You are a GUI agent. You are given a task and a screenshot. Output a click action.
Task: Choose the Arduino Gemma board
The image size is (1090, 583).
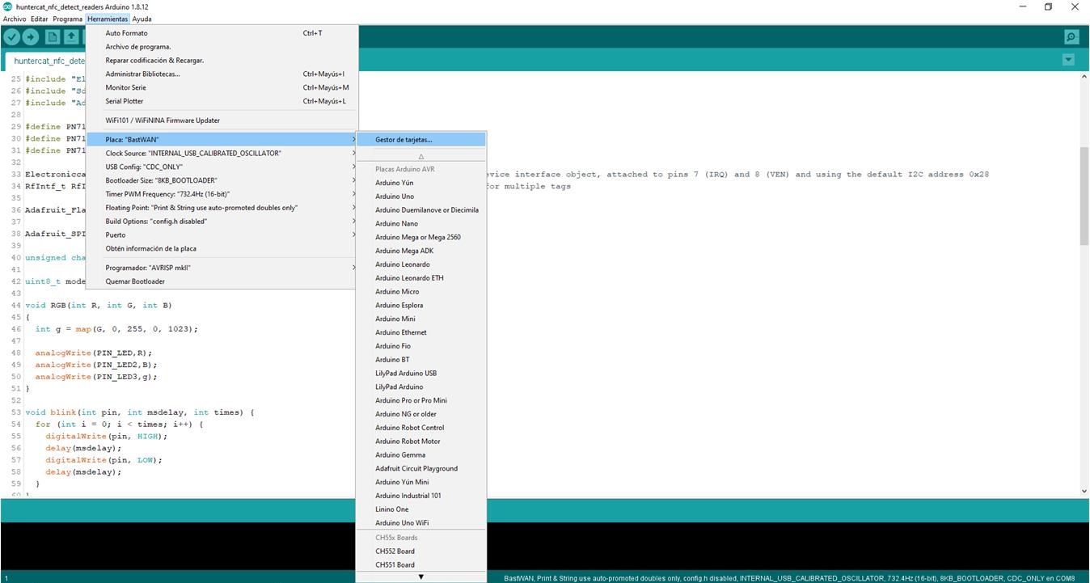421,455
